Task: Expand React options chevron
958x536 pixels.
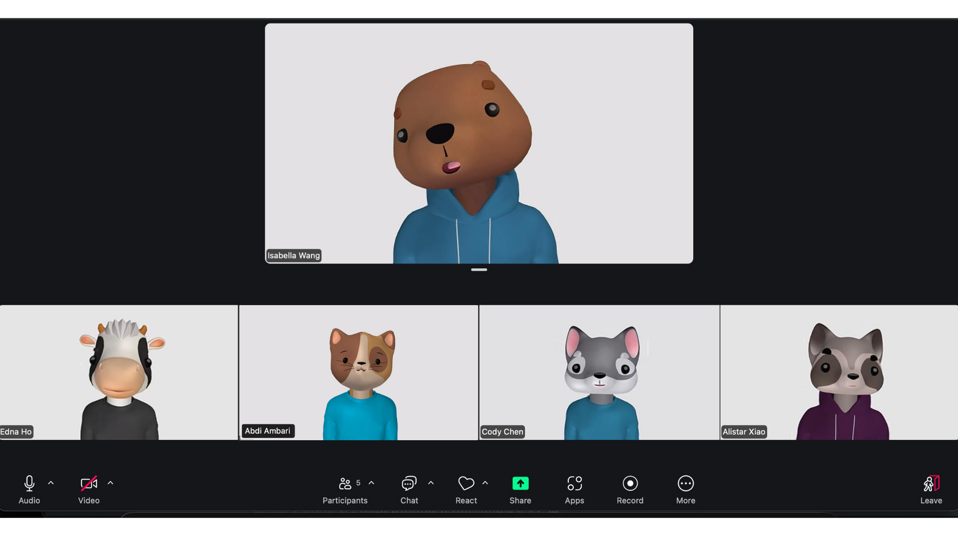Action: point(485,483)
